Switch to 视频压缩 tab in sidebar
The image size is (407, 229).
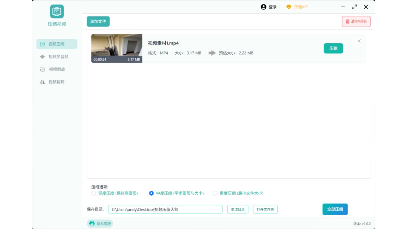(57, 44)
